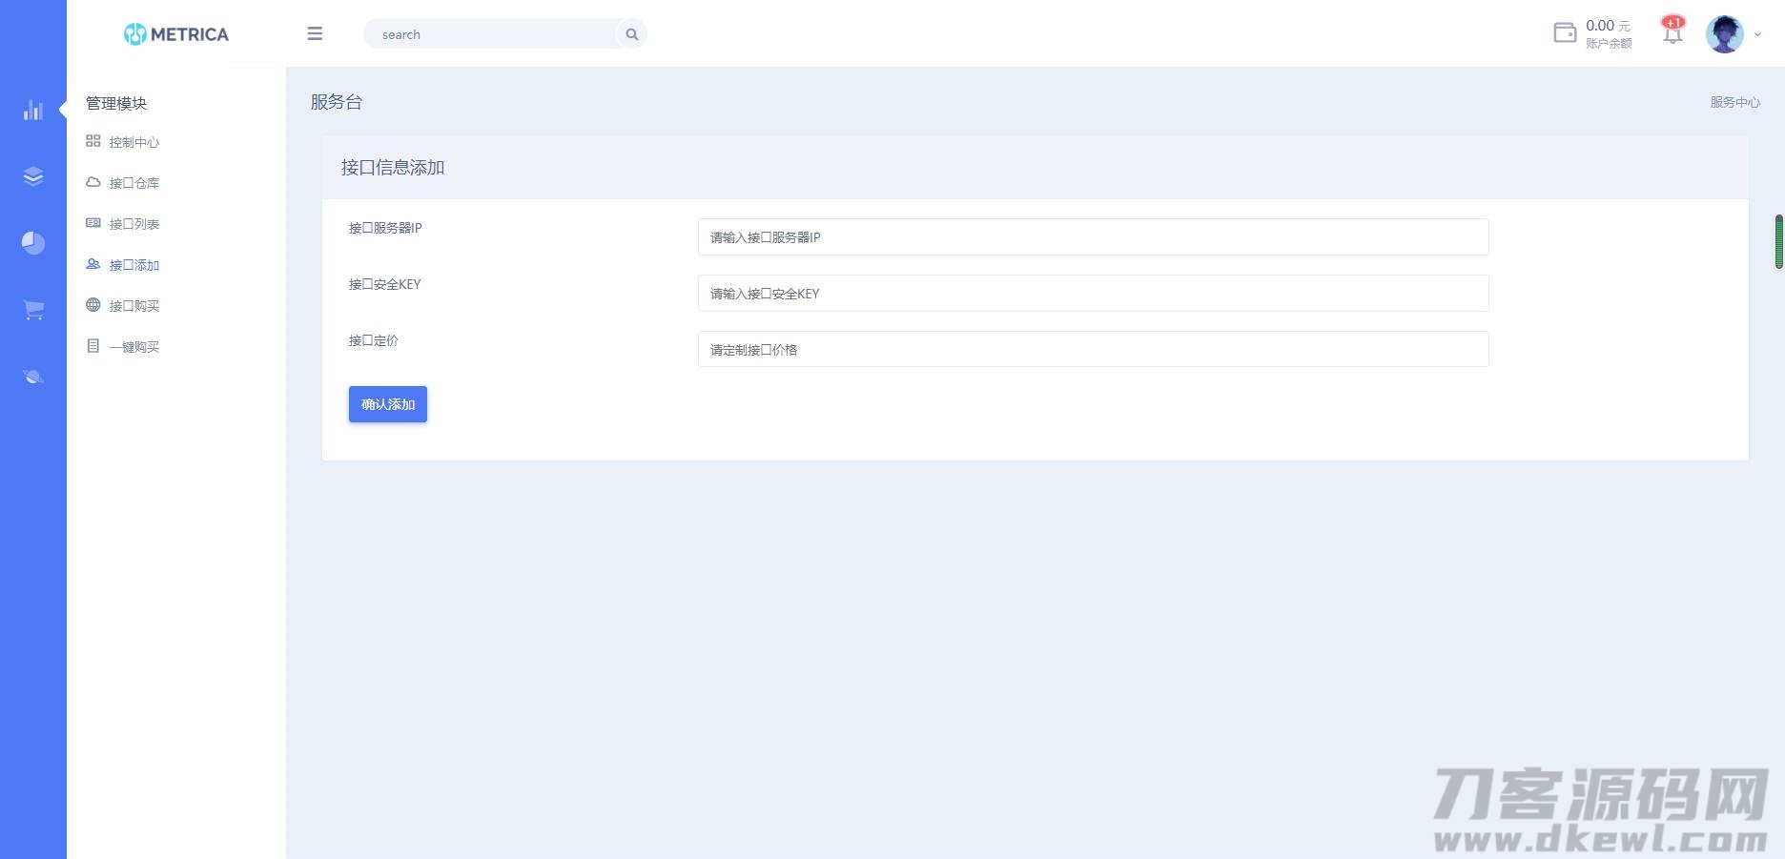The width and height of the screenshot is (1785, 859).
Task: Open the 一键购买 menu entry
Action: 133,346
